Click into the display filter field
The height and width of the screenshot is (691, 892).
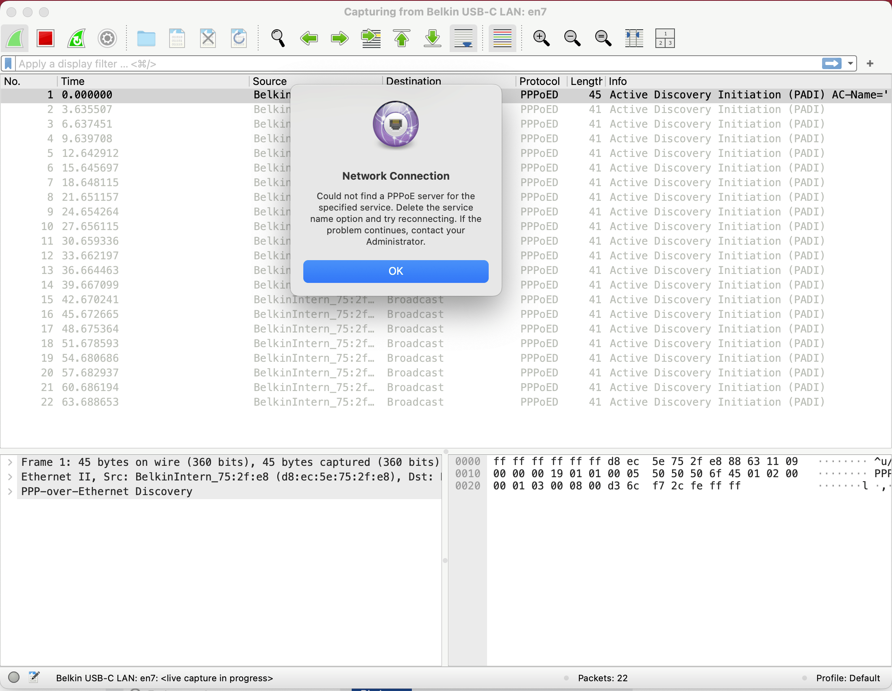click(417, 64)
